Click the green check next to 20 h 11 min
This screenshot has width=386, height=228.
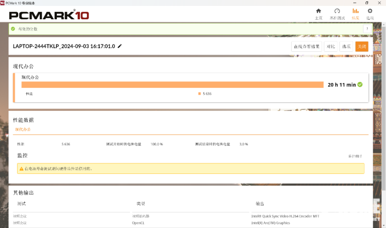click(x=360, y=85)
